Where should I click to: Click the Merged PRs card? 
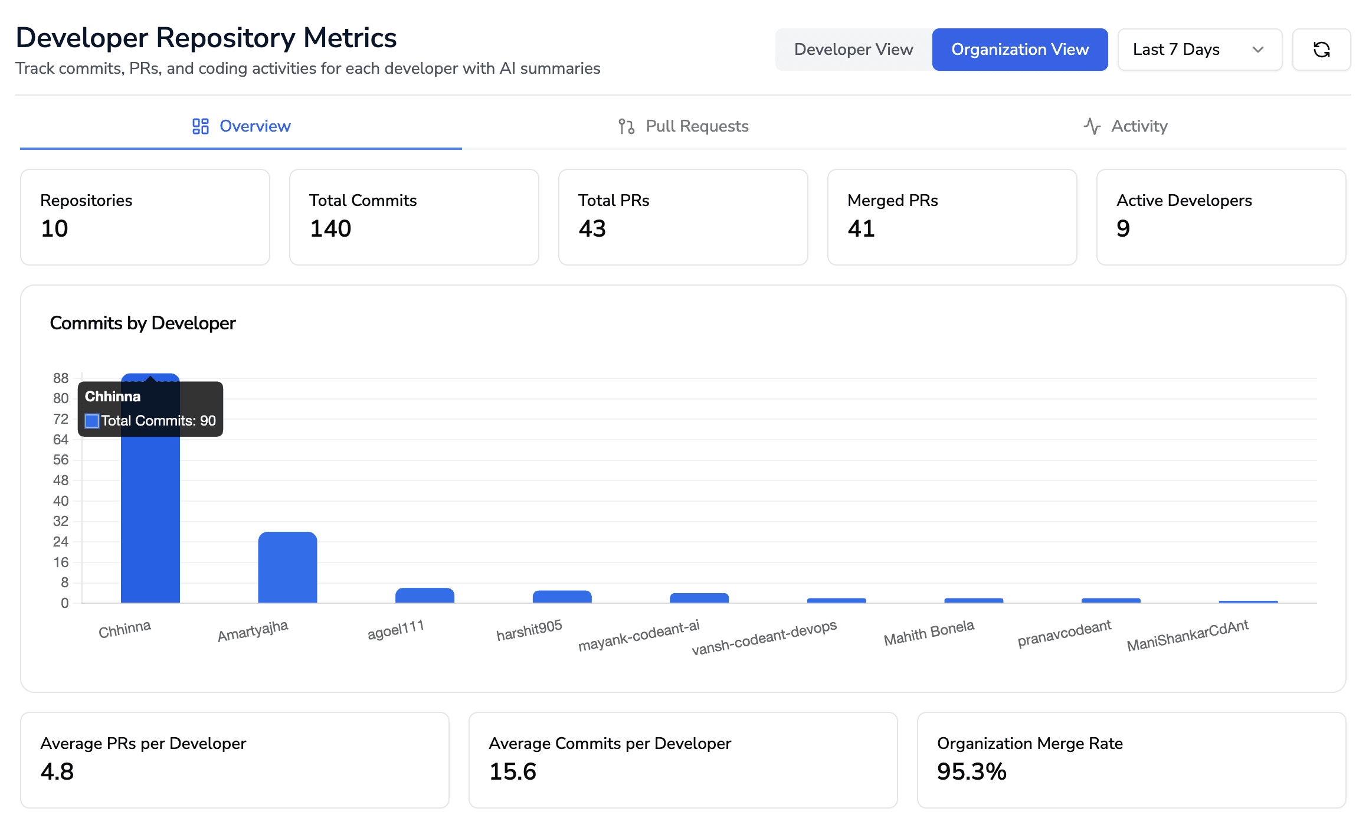point(952,217)
